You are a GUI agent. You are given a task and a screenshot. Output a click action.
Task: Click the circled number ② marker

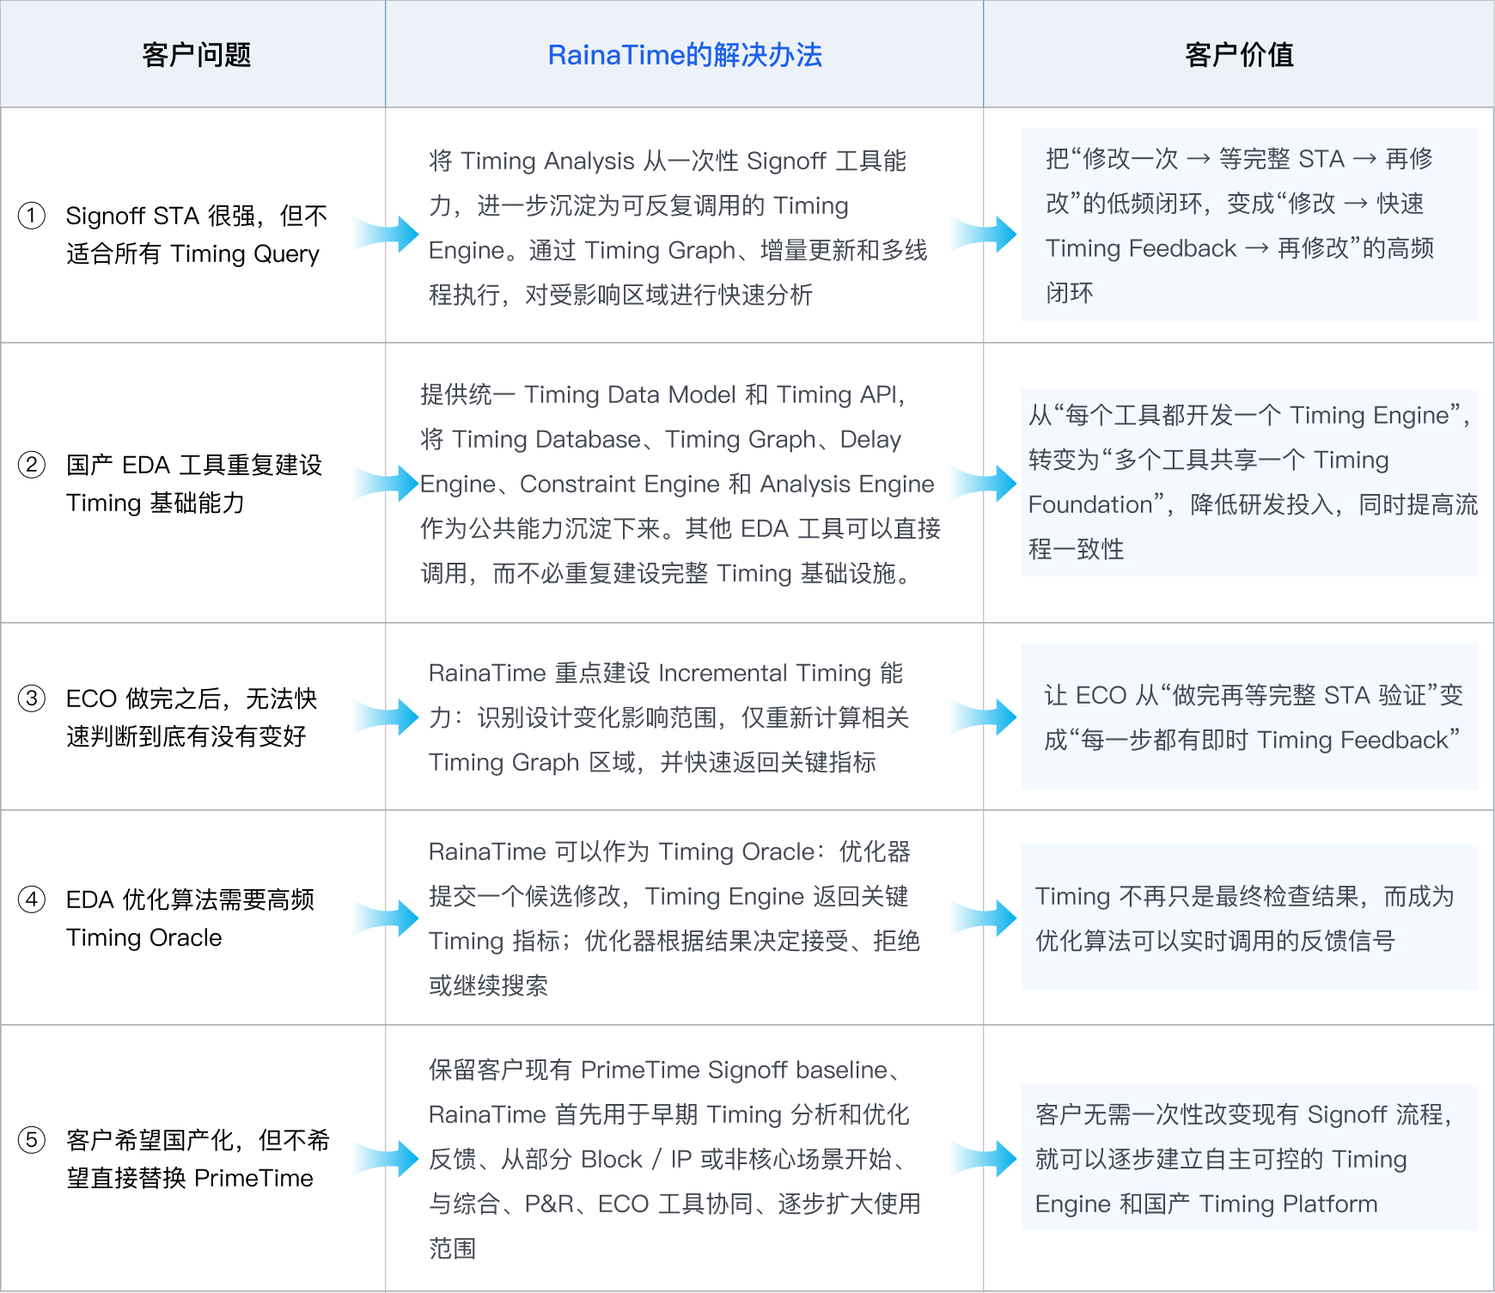(x=32, y=465)
